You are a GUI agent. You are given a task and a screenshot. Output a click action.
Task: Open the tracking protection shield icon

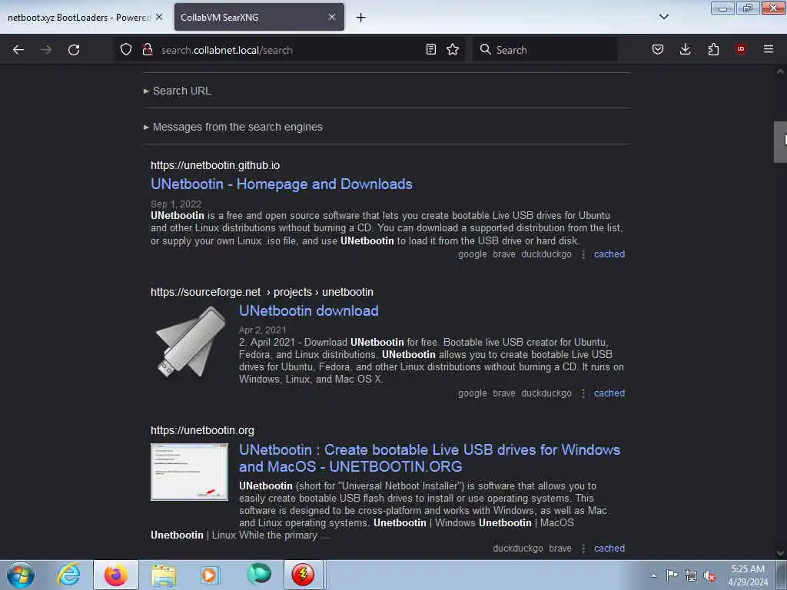(126, 49)
